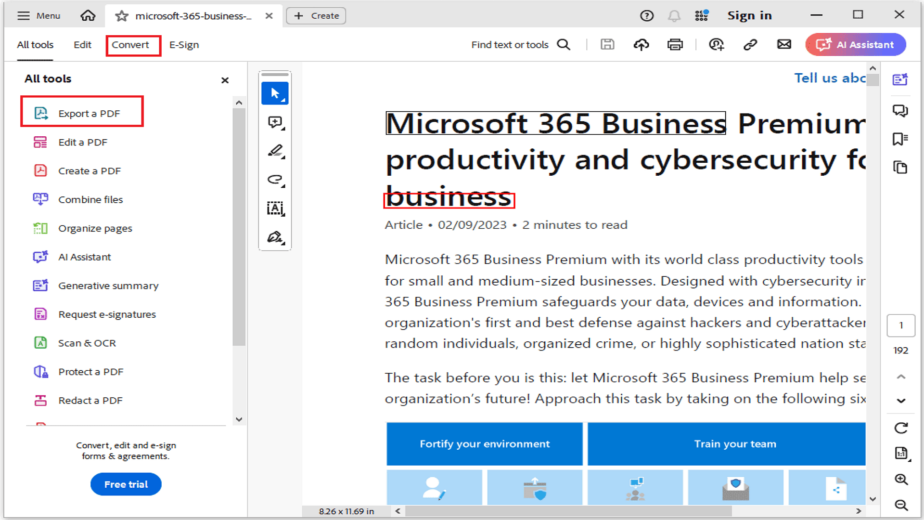Screen dimensions: 924x520
Task: Switch to the All tools tab
Action: (35, 45)
